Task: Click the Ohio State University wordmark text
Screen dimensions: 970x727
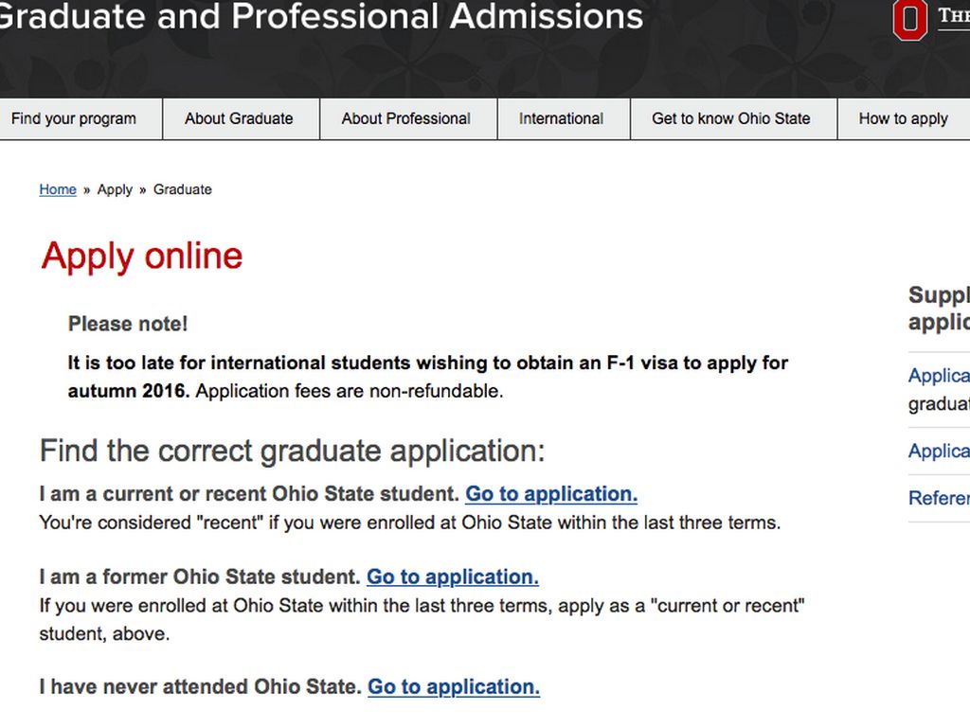Action: 953,16
